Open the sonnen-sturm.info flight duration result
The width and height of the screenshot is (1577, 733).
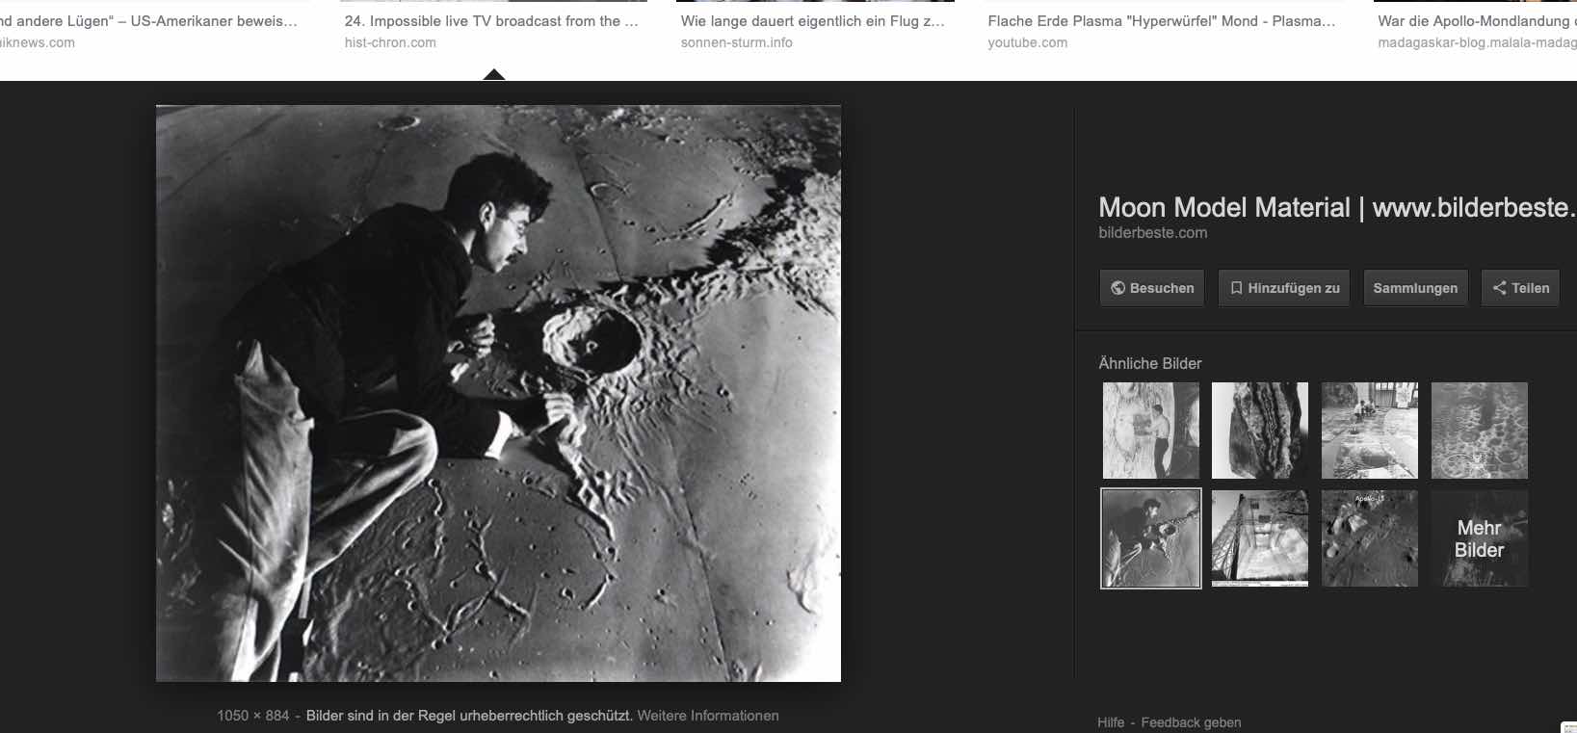814,31
